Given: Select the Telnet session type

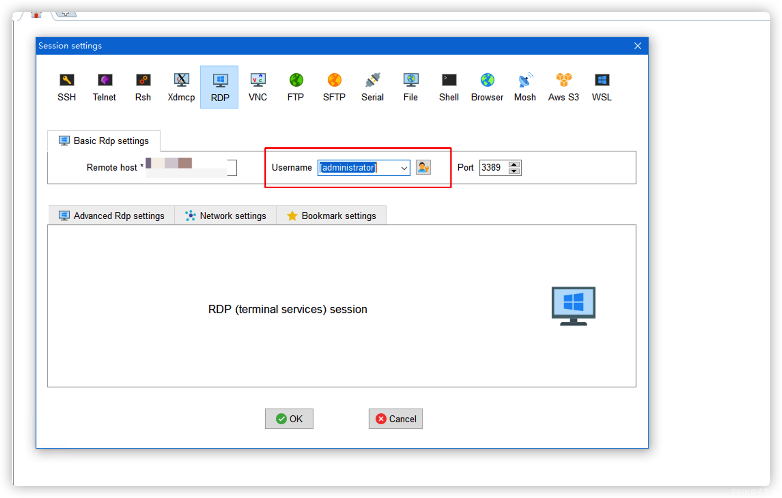Looking at the screenshot, I should point(104,87).
